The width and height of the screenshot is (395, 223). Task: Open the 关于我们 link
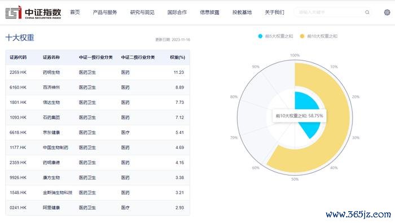point(275,12)
